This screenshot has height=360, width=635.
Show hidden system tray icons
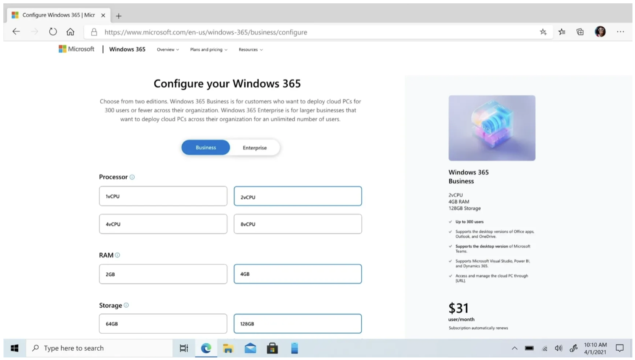coord(514,348)
